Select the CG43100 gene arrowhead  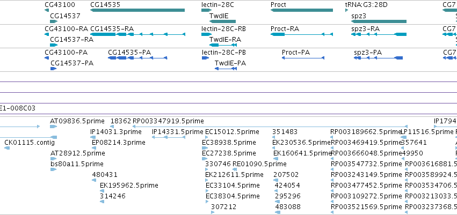pos(47,10)
